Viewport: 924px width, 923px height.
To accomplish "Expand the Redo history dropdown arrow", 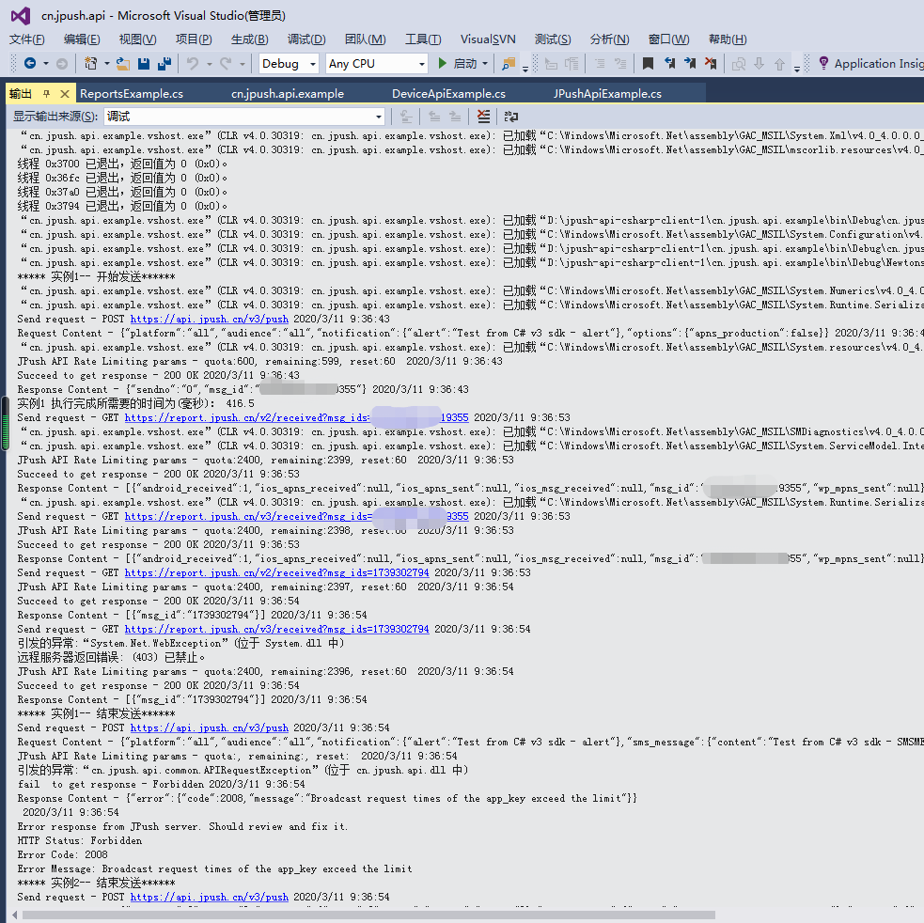I will 243,63.
